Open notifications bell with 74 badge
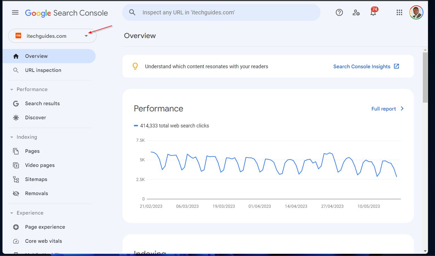 point(373,12)
